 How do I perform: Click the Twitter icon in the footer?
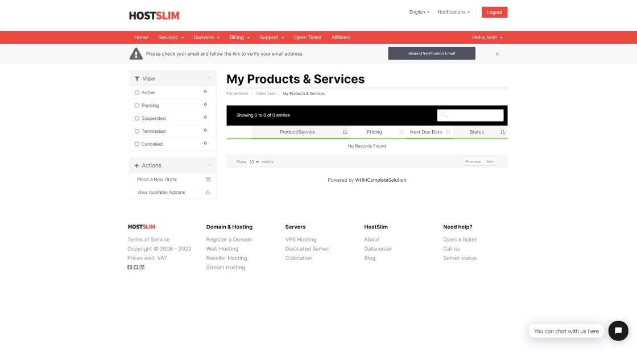135,267
